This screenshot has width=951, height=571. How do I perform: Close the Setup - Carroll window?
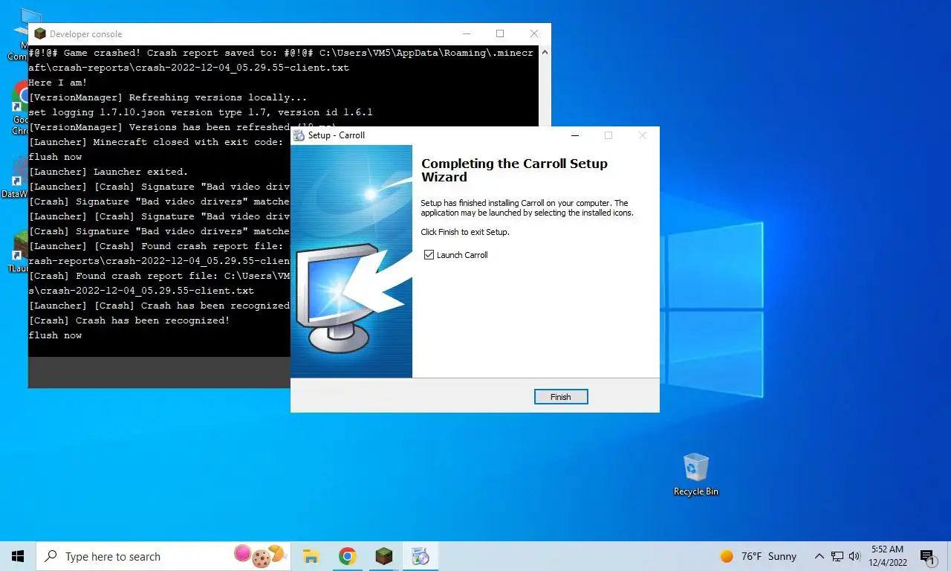click(x=643, y=135)
